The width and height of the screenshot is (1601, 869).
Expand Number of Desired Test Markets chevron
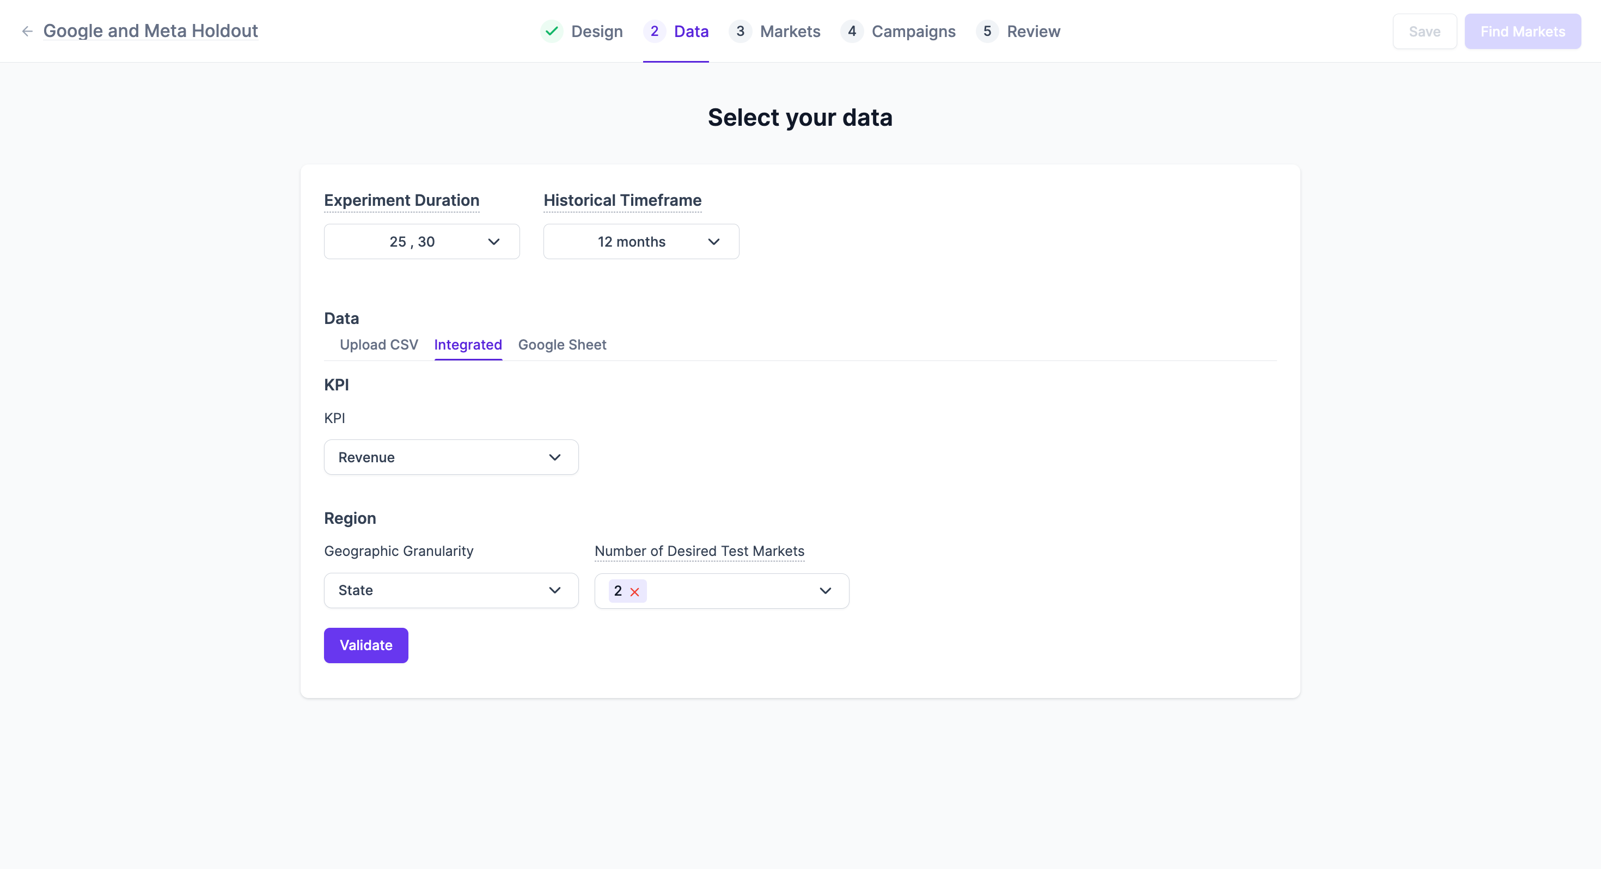(825, 591)
